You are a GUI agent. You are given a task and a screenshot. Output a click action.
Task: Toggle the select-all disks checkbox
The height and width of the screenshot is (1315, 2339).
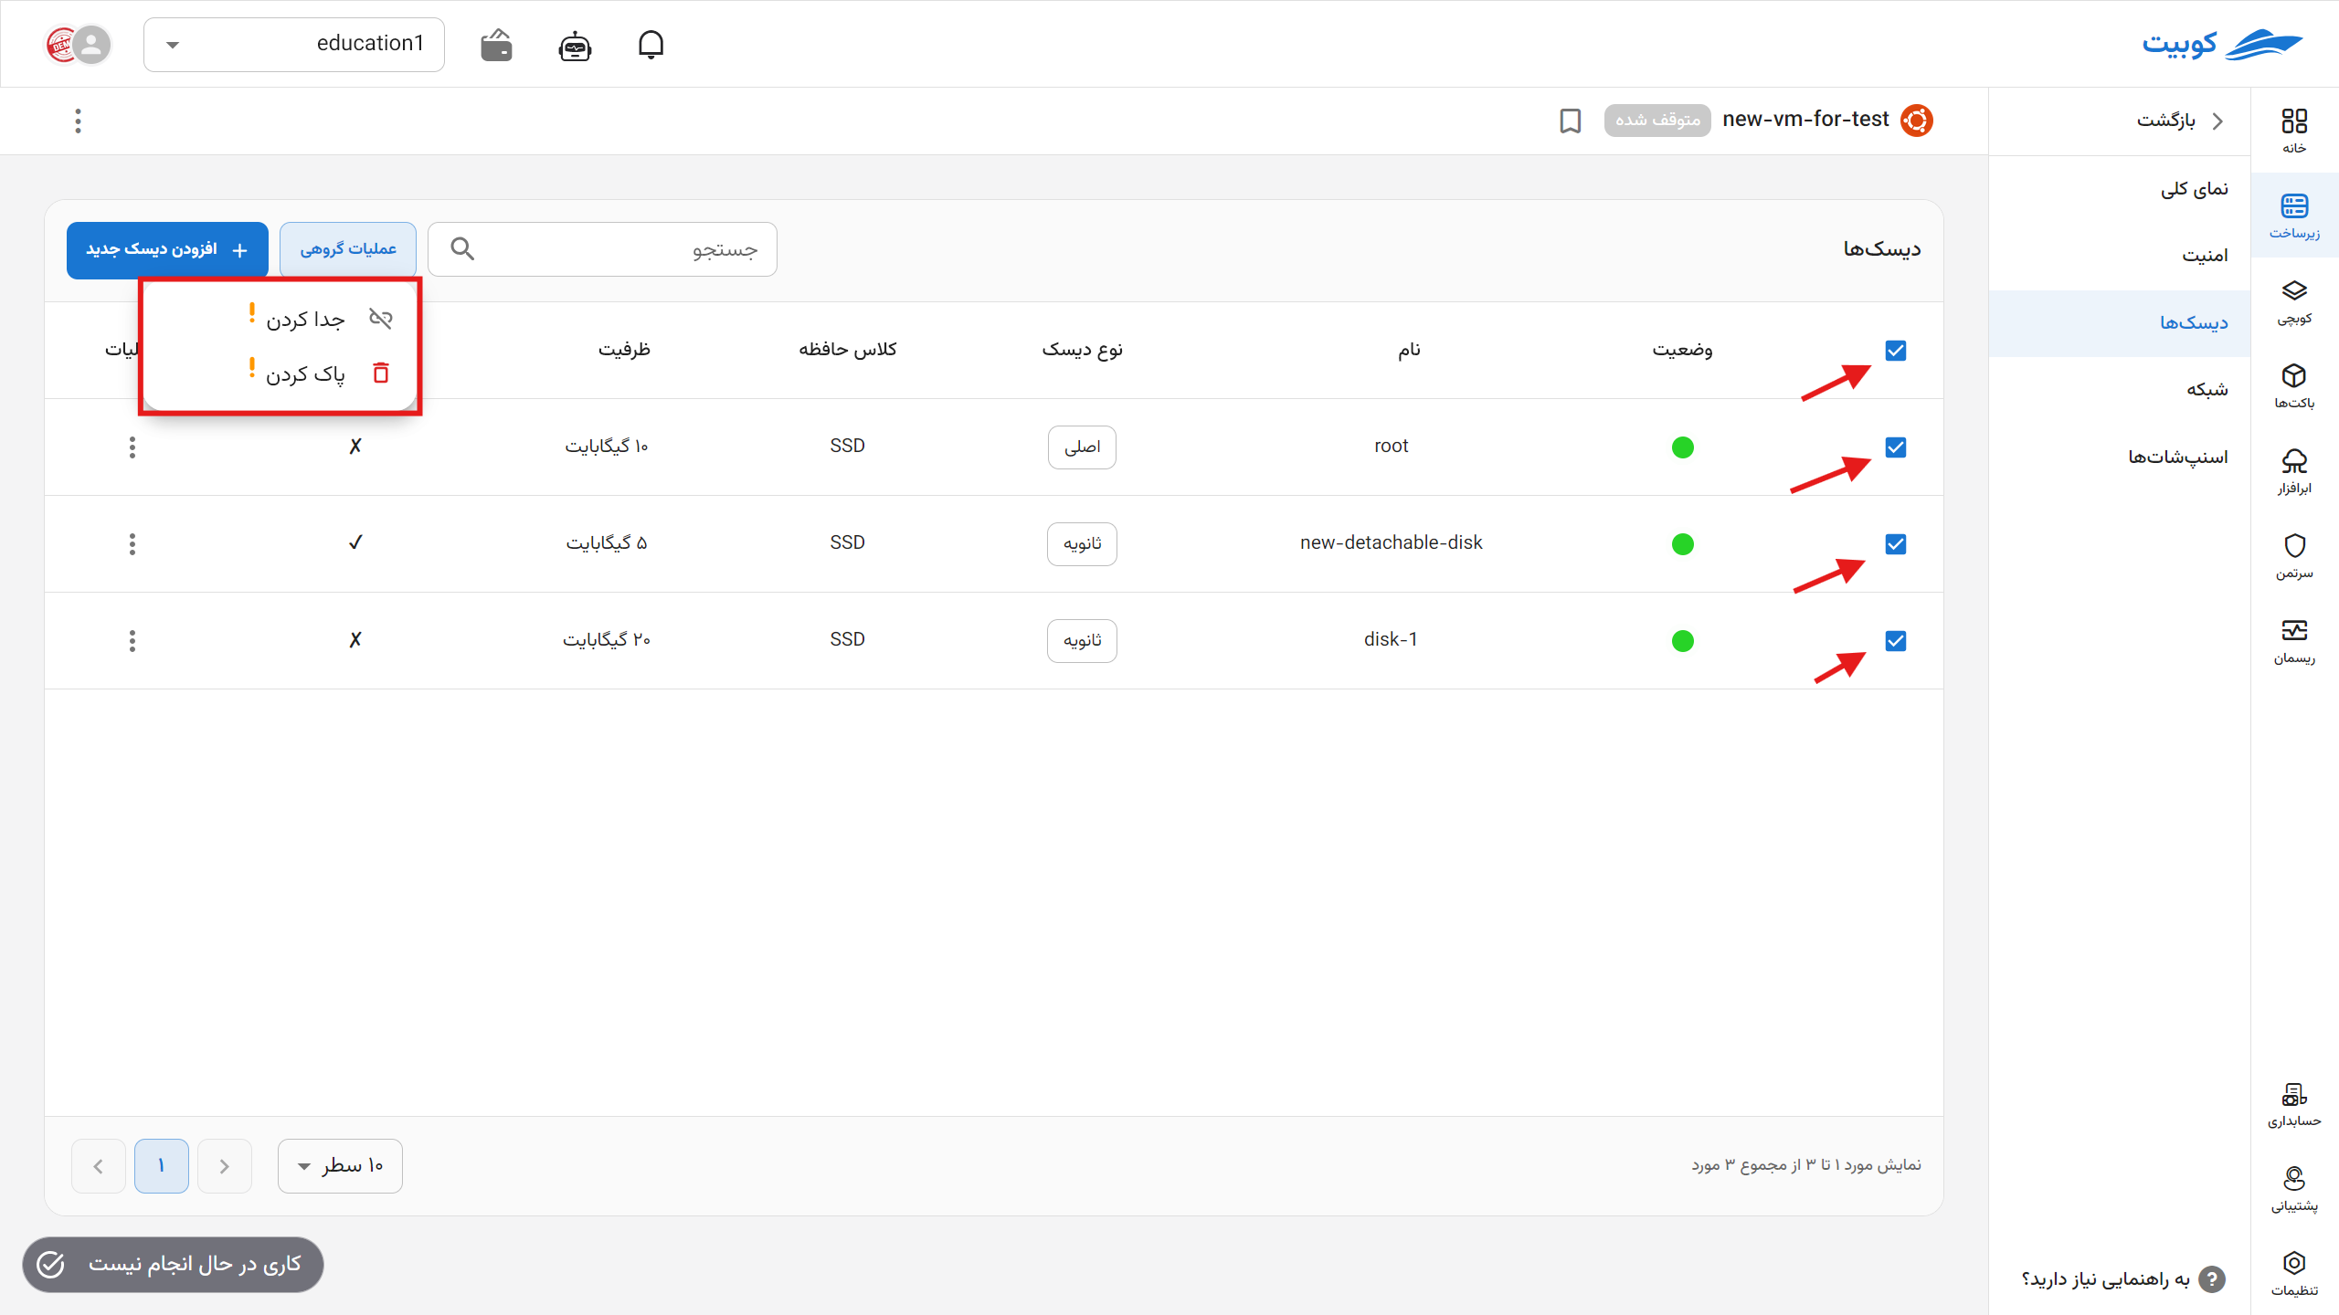point(1895,350)
